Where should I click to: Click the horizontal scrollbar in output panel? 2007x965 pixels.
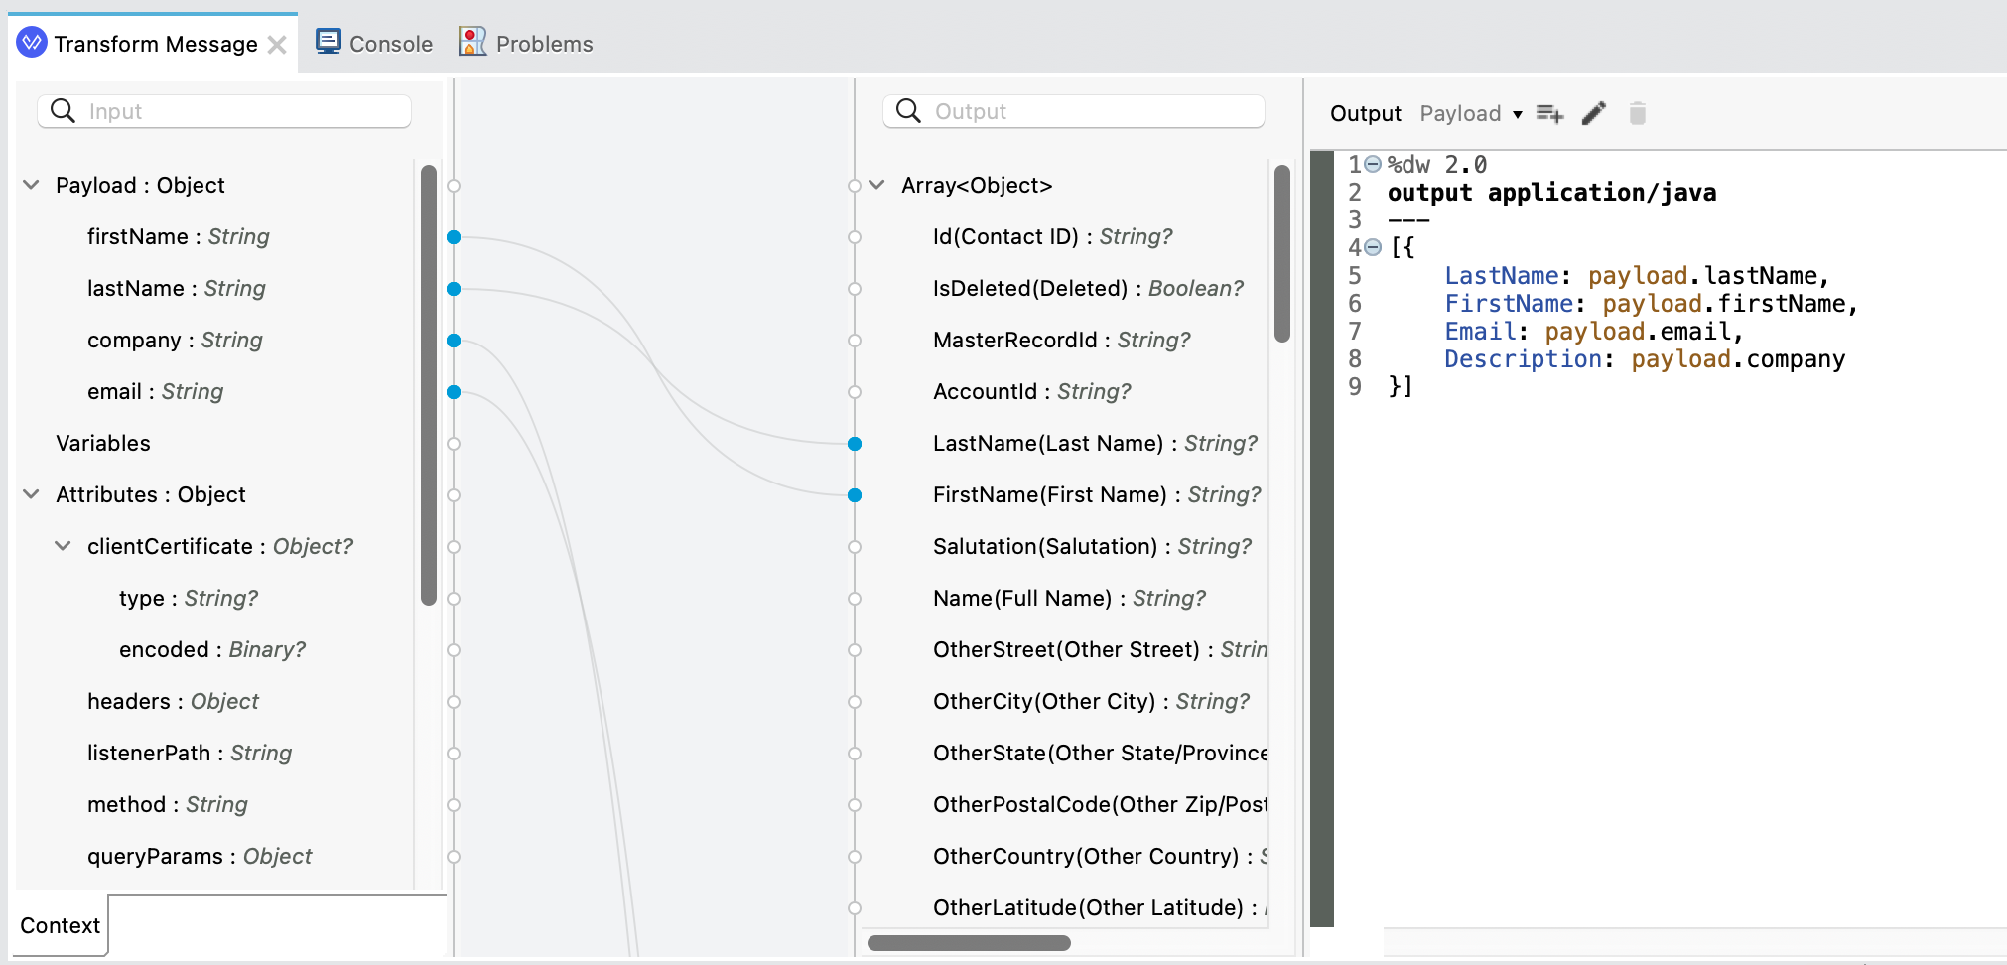pyautogui.click(x=968, y=943)
